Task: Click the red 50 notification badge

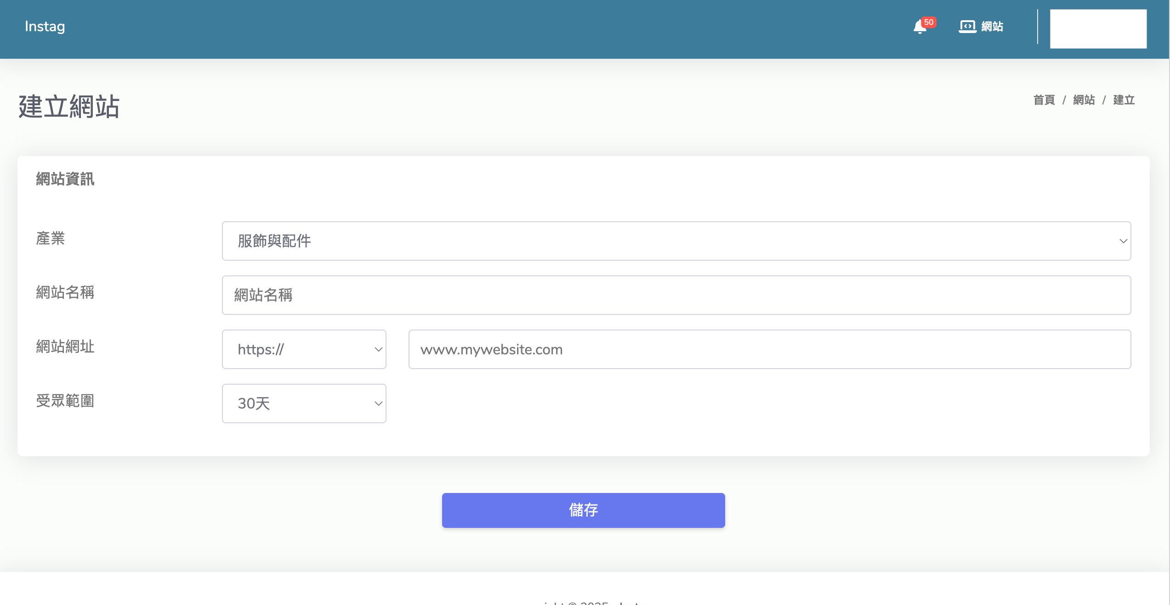Action: 929,22
